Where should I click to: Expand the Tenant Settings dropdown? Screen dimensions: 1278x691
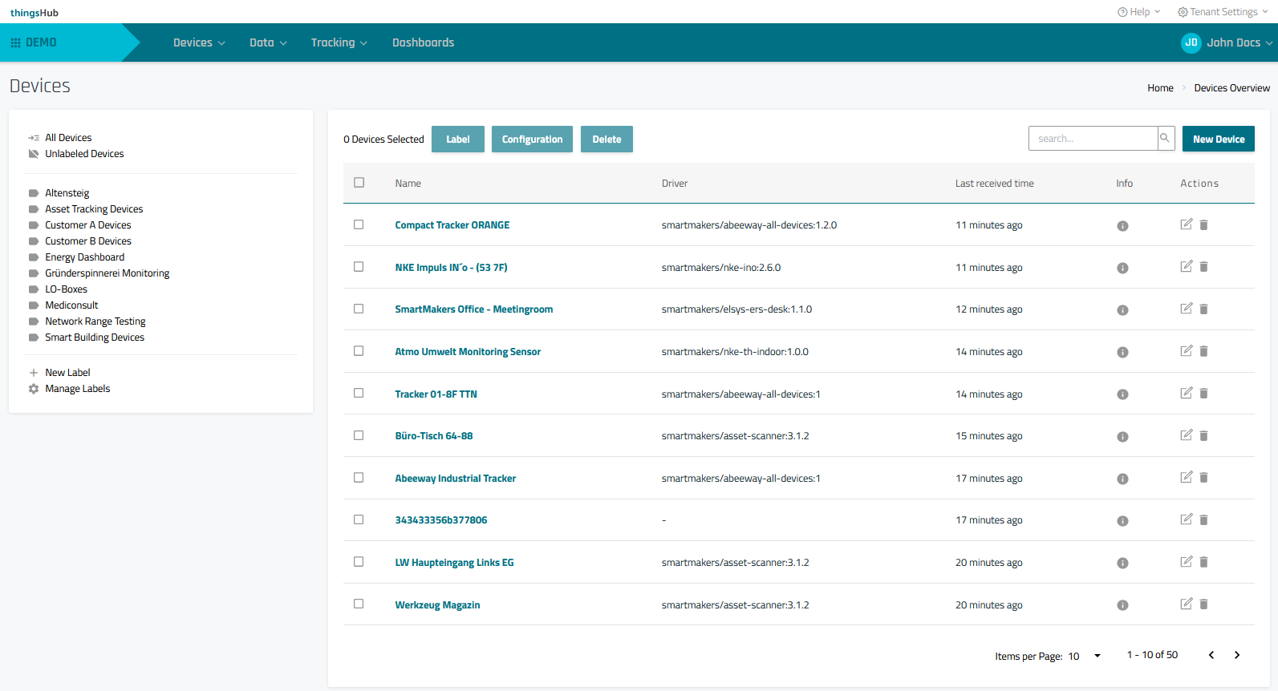[1223, 12]
